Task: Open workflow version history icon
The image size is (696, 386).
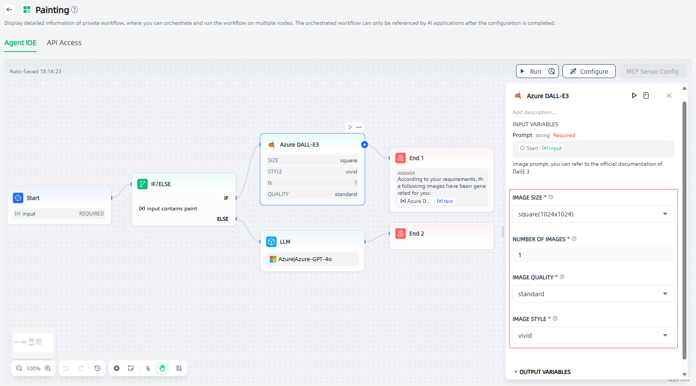Action: [x=98, y=368]
